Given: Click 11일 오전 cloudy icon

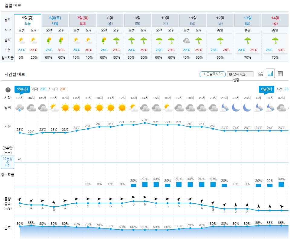Looking at the screenshot, I should 186,40.
